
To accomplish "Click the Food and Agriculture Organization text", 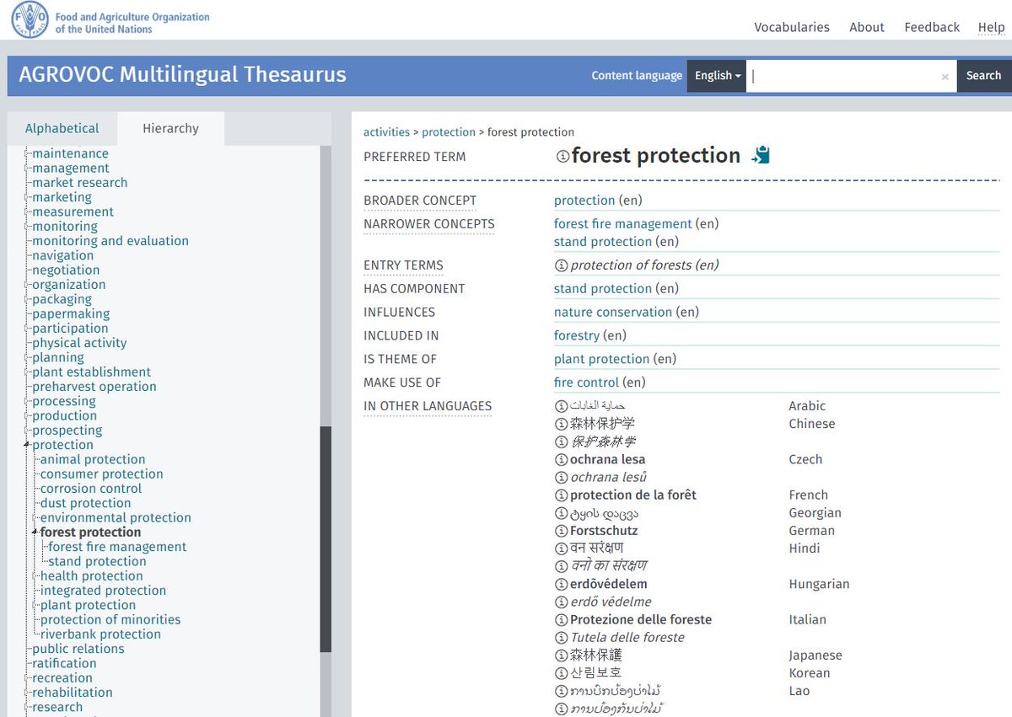I will [132, 23].
